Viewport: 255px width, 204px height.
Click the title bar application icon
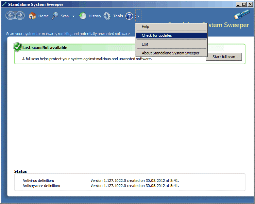pyautogui.click(x=4, y=4)
